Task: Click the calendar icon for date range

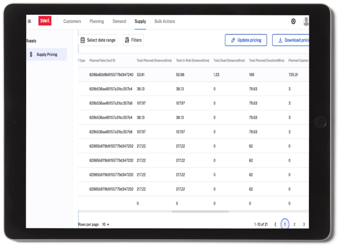Action: click(x=83, y=41)
